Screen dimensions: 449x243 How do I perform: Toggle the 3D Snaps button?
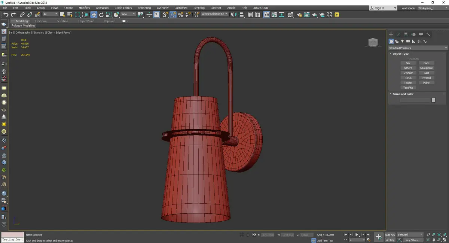tap(165, 15)
